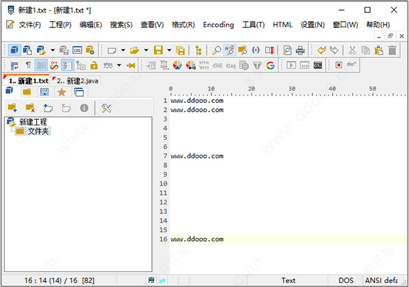Toggle the line number display icon
The height and width of the screenshot is (287, 409).
pos(67,65)
